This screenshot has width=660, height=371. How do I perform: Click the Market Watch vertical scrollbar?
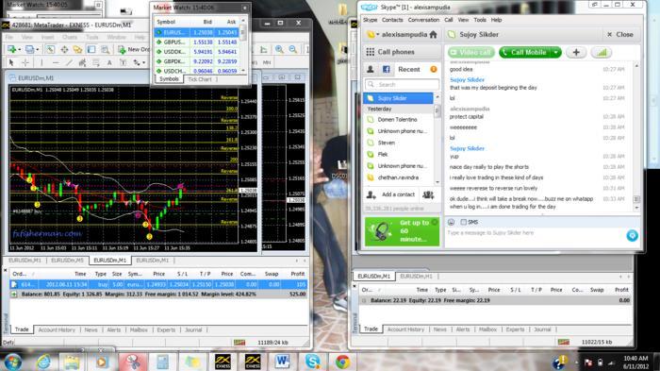[x=243, y=45]
